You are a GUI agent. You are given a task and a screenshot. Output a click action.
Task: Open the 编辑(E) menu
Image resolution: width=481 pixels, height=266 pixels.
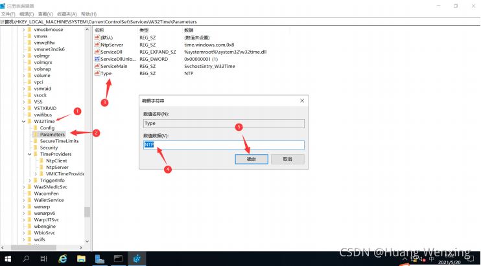(x=27, y=14)
